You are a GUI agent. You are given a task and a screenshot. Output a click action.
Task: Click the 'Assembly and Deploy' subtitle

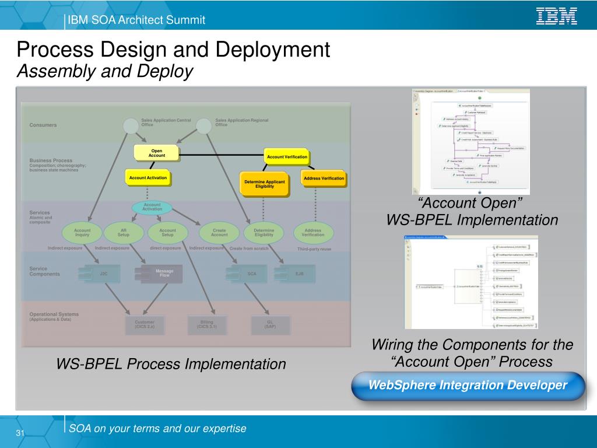point(105,71)
